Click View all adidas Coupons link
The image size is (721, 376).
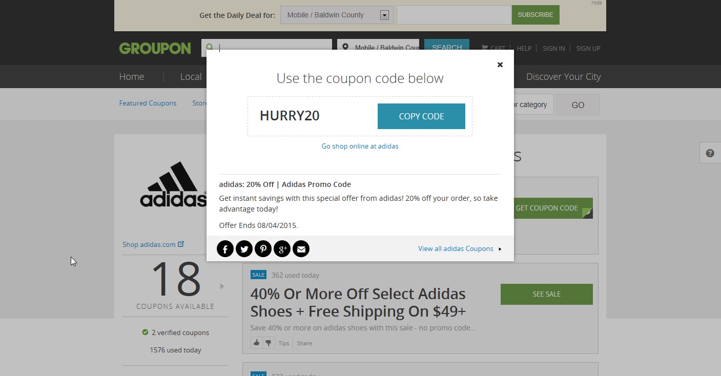(x=456, y=248)
